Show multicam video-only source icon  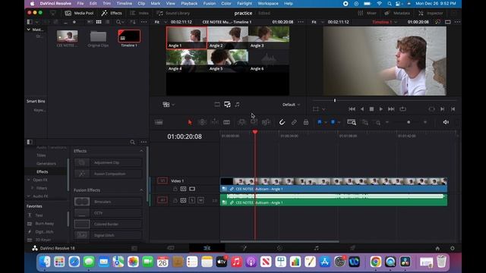point(217,105)
